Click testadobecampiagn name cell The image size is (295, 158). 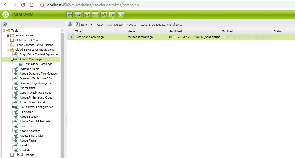coord(140,37)
